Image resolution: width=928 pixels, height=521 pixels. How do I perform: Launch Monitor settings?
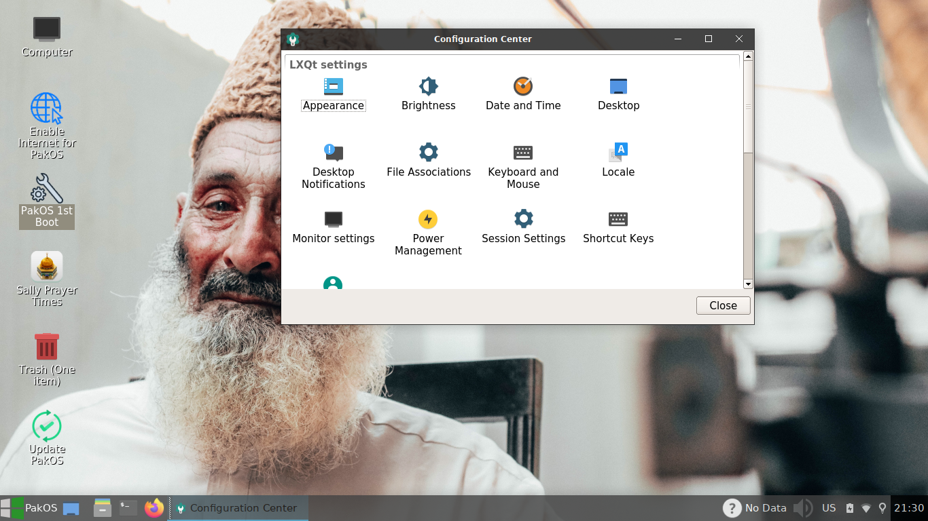coord(333,227)
